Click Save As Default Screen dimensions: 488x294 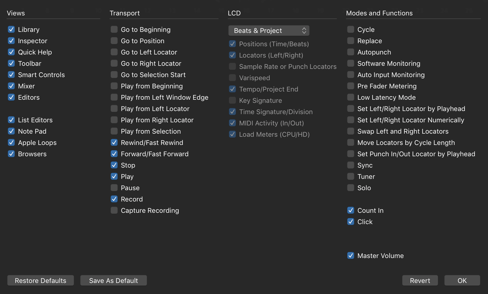click(113, 280)
